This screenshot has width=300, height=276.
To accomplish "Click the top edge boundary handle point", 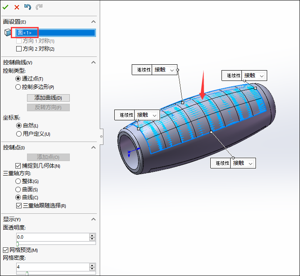I will click(x=182, y=103).
